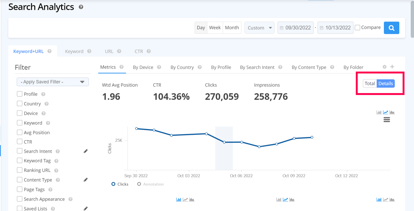Toggle the Clicks series in chart legend
The height and width of the screenshot is (211, 414).
pos(120,184)
